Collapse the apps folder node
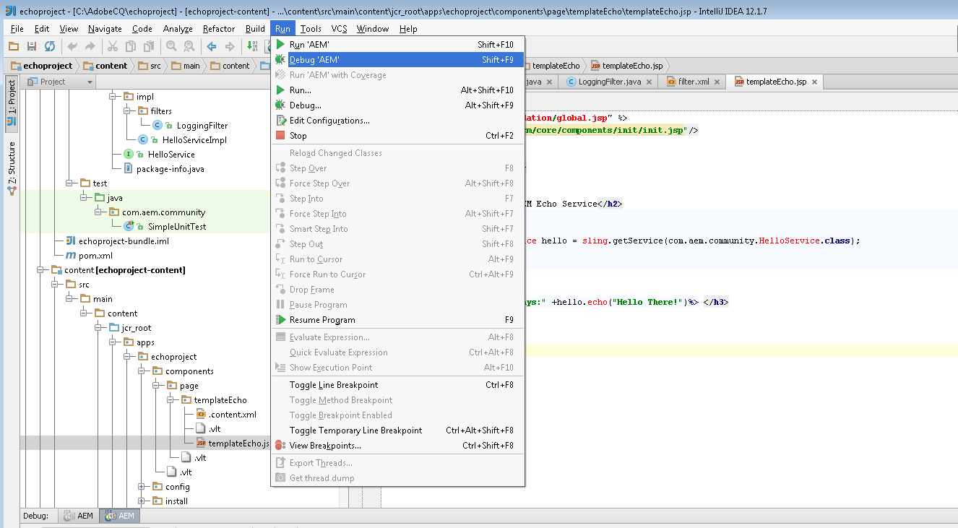 [113, 342]
